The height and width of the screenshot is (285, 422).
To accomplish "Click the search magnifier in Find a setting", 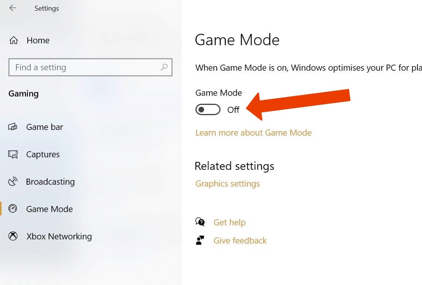I will 164,67.
